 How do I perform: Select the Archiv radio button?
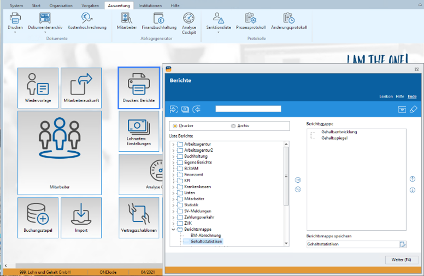[x=233, y=126]
